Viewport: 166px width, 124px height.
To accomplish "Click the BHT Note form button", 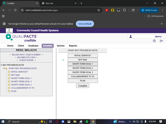I will [x=83, y=60].
